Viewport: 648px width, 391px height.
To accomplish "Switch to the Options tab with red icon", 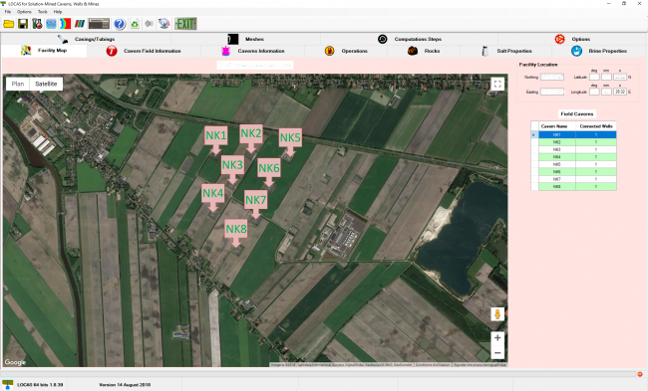I will tap(572, 39).
